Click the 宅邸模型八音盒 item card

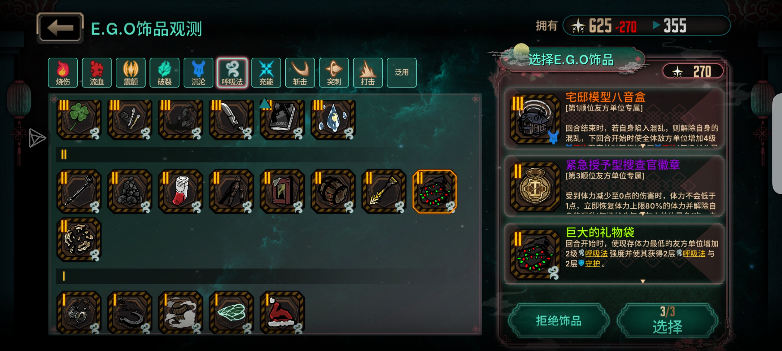click(x=614, y=119)
